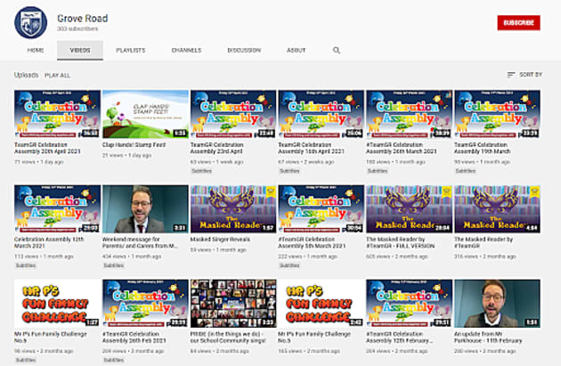561x366 pixels.
Task: Click Subtitles badge under Weekend message video
Action: pyautogui.click(x=113, y=265)
